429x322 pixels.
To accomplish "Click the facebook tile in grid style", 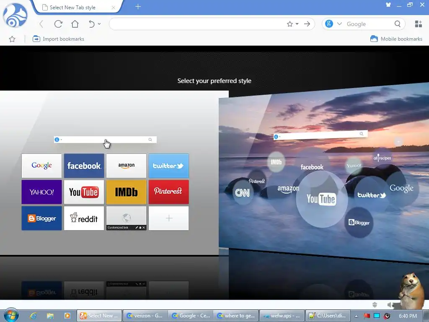I will (84, 166).
